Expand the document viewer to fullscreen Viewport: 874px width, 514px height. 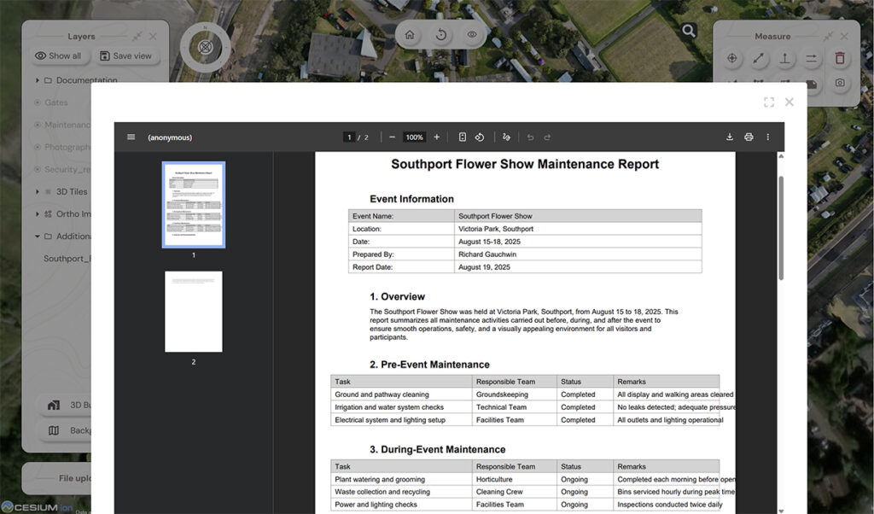[x=768, y=102]
